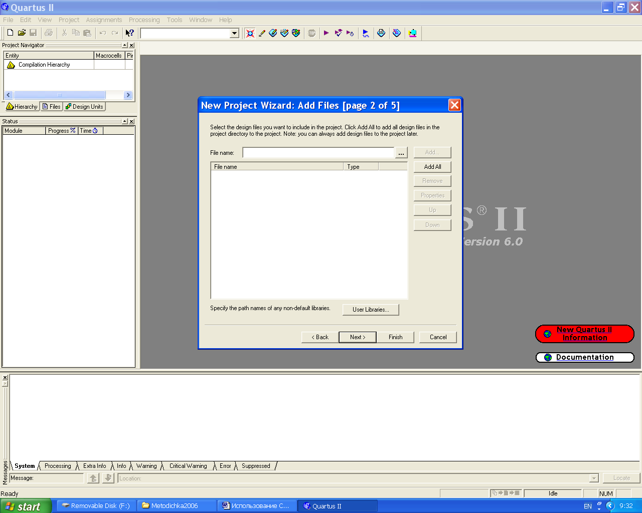Click Finish in New Project Wizard
The height and width of the screenshot is (513, 642).
coord(396,337)
